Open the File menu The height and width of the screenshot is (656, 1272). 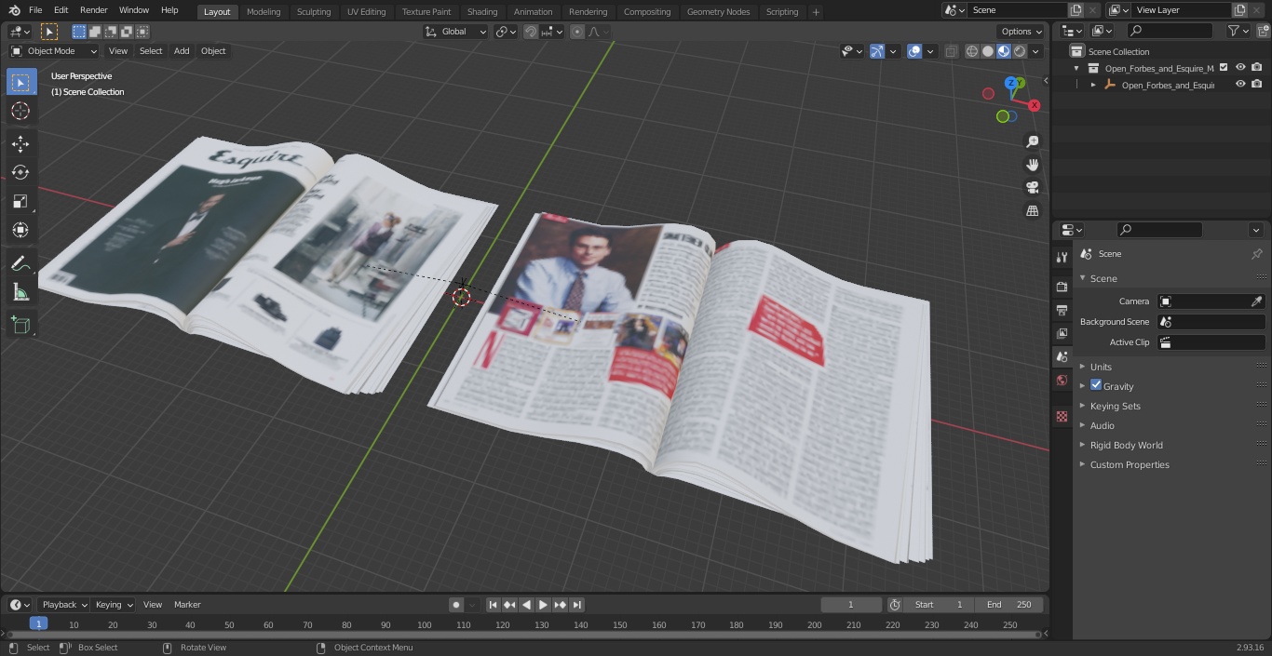click(35, 10)
